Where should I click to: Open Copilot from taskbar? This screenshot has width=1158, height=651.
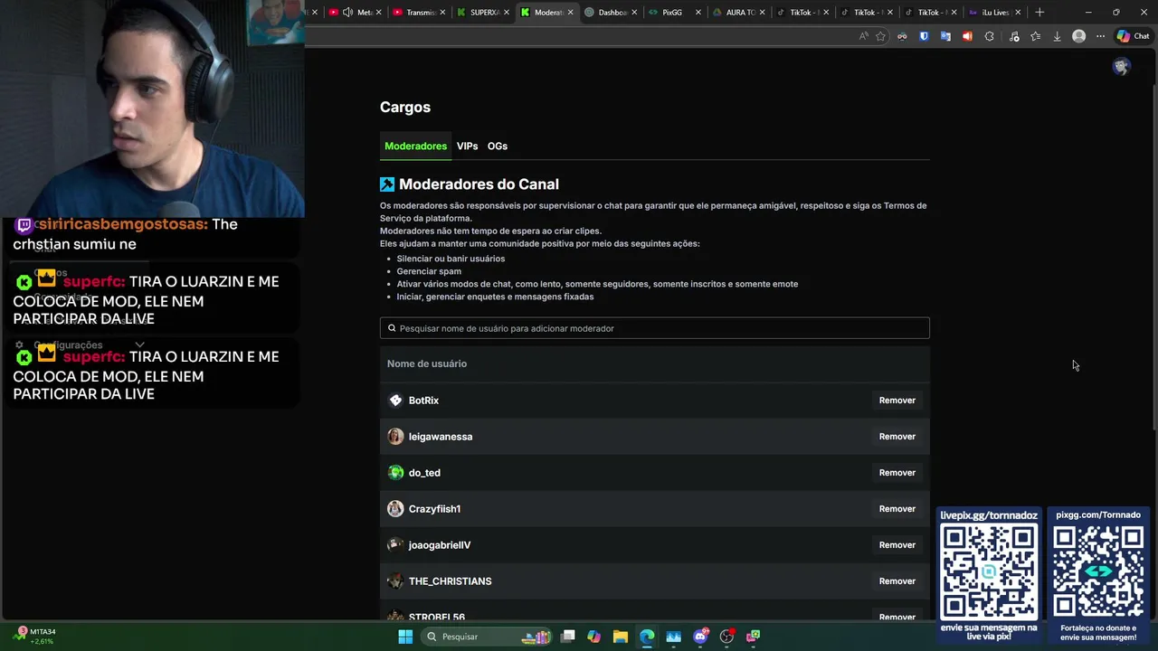coord(593,637)
